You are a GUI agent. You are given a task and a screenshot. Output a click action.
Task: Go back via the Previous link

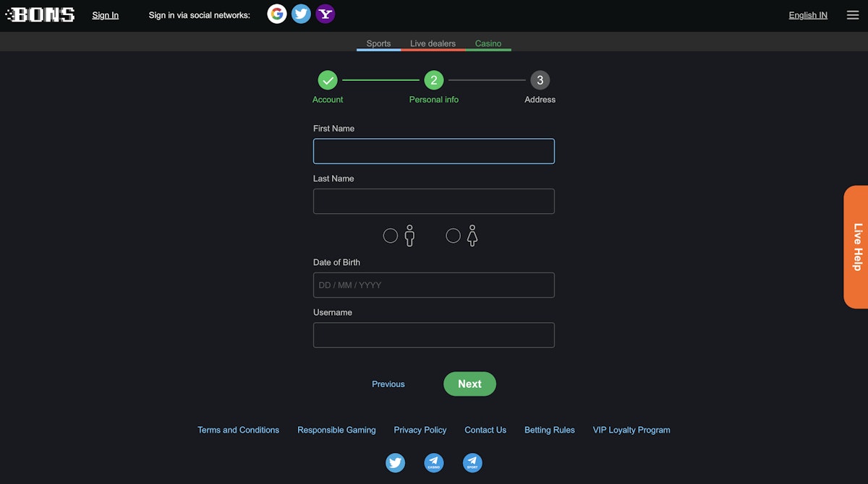coord(388,384)
